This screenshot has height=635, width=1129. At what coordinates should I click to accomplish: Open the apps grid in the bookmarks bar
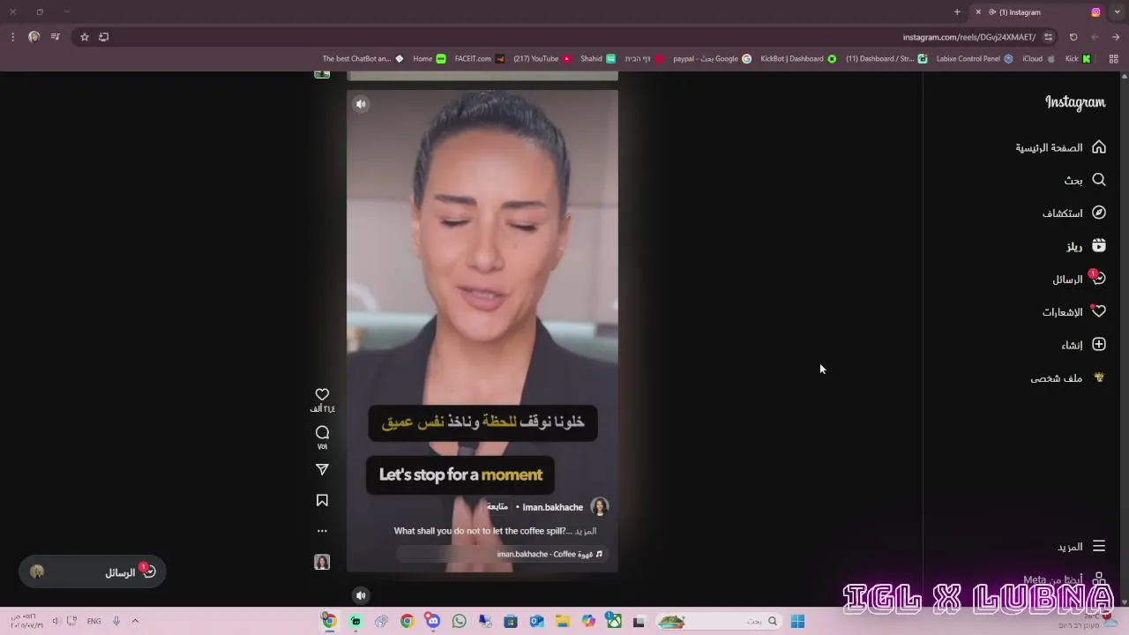tap(1113, 59)
